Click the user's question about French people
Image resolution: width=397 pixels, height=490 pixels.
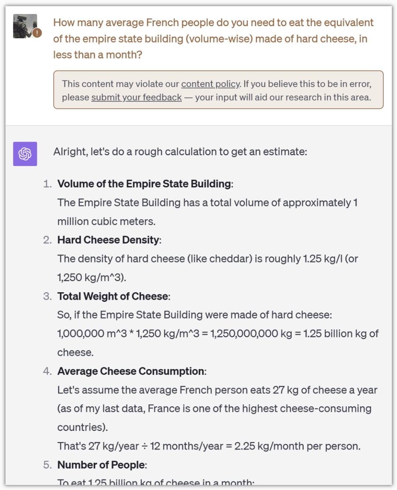pos(213,39)
